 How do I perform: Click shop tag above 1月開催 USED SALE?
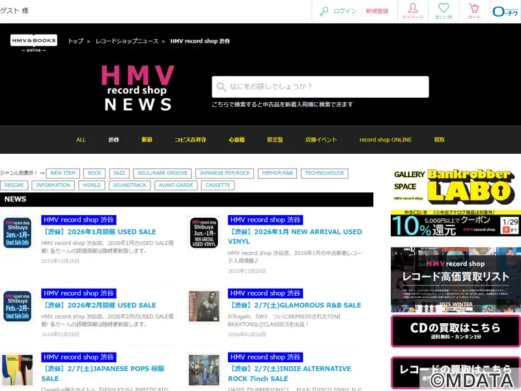(79, 220)
